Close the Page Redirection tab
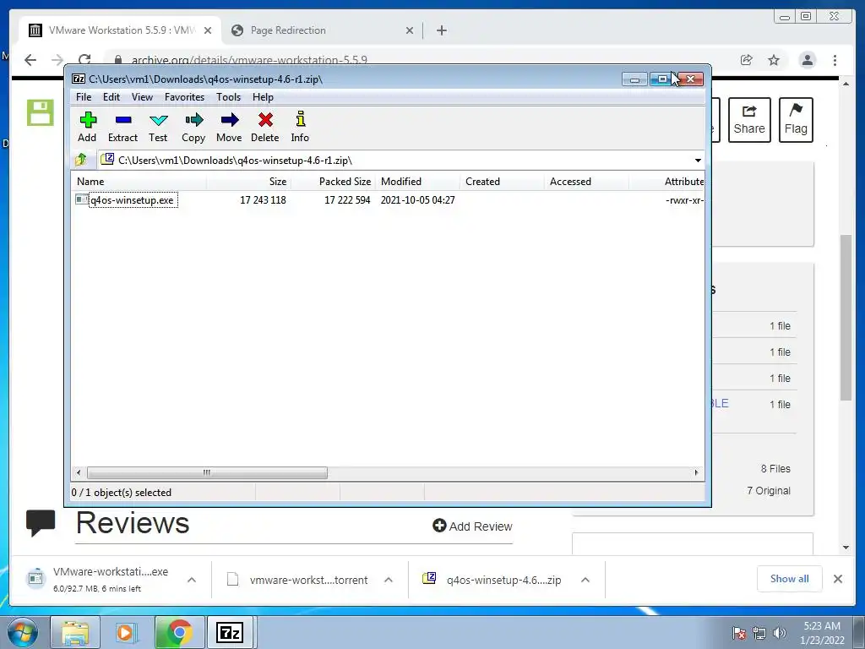Screen dimensions: 865x649 tap(410, 30)
